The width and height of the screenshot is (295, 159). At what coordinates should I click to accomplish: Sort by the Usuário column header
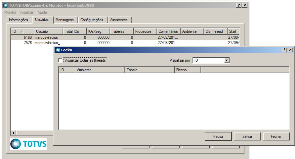(x=49, y=31)
